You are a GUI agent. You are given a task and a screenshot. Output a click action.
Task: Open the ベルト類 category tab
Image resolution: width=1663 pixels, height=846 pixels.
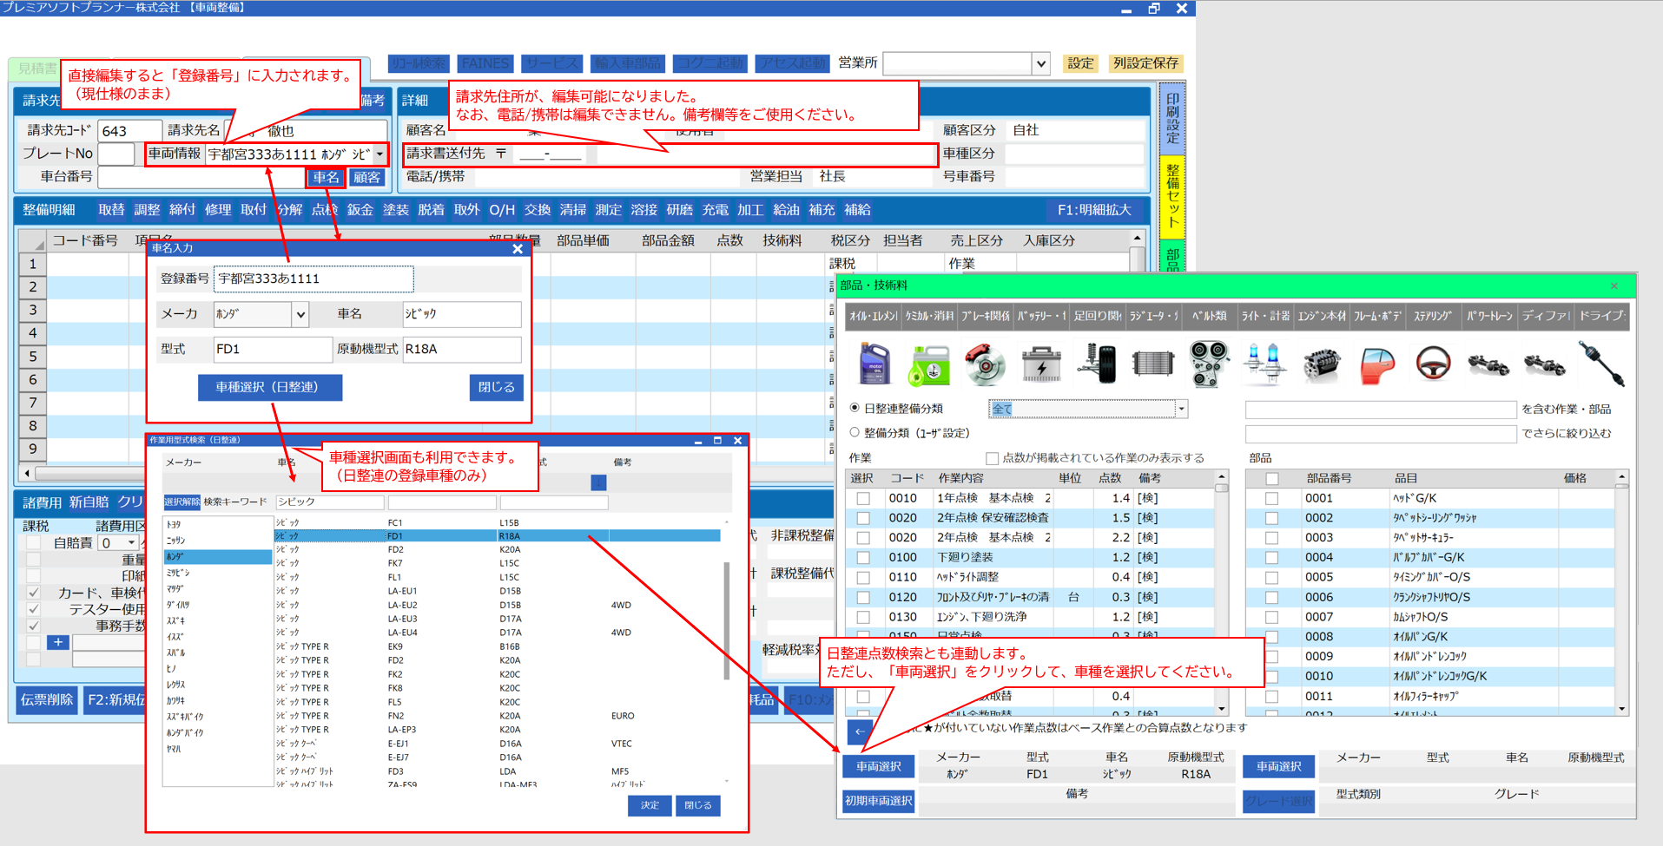click(1208, 317)
